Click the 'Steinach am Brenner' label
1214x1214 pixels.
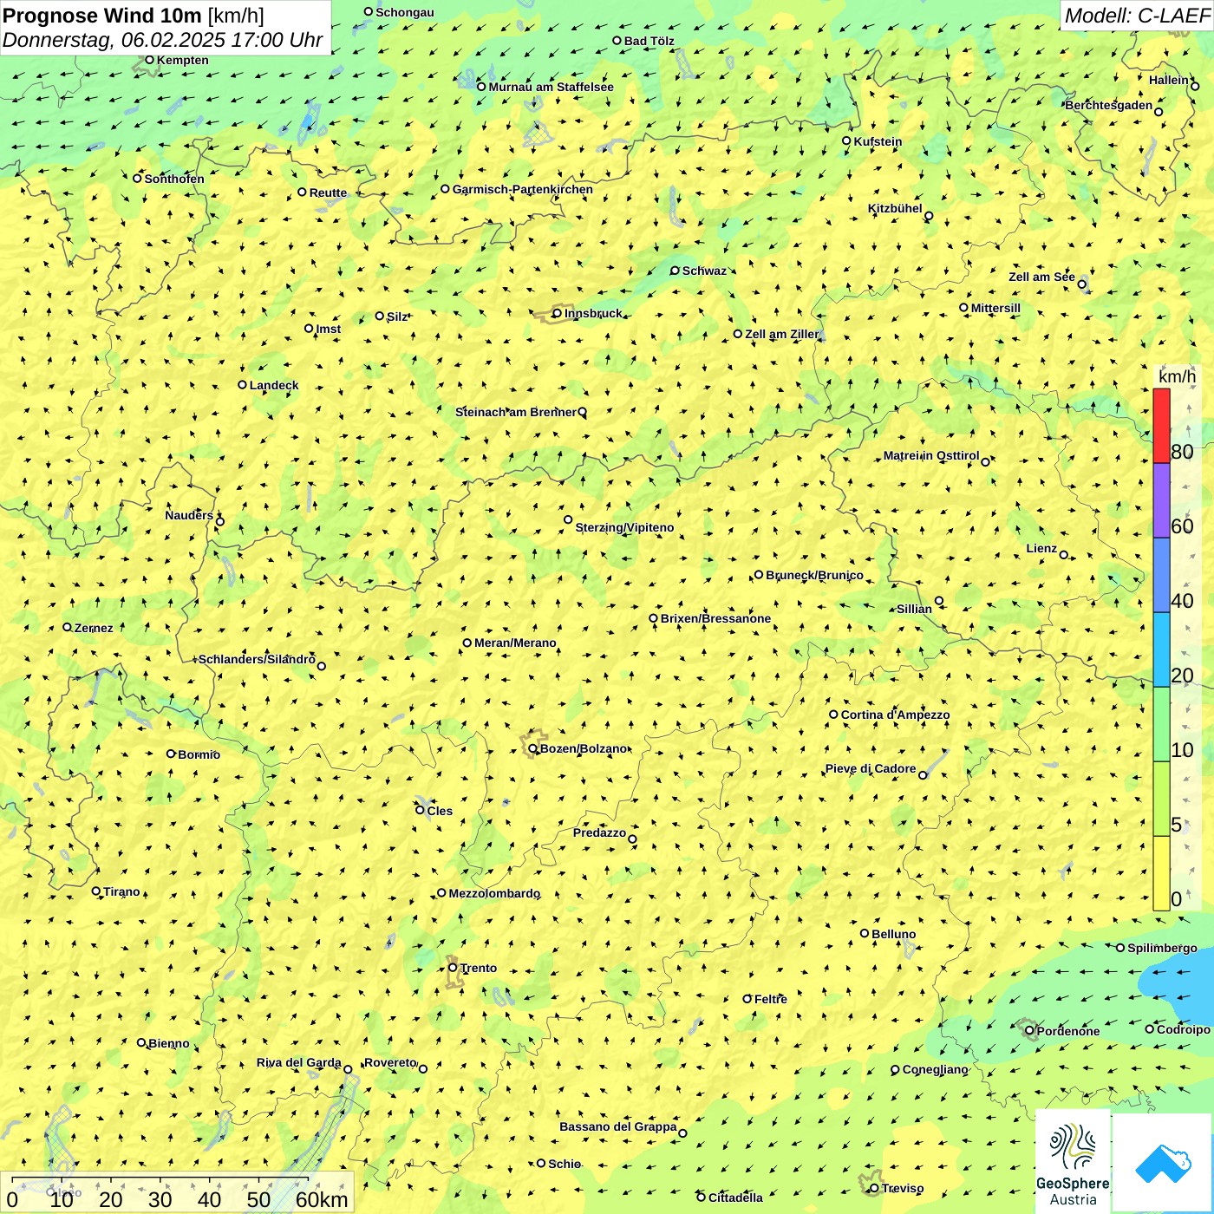point(515,412)
